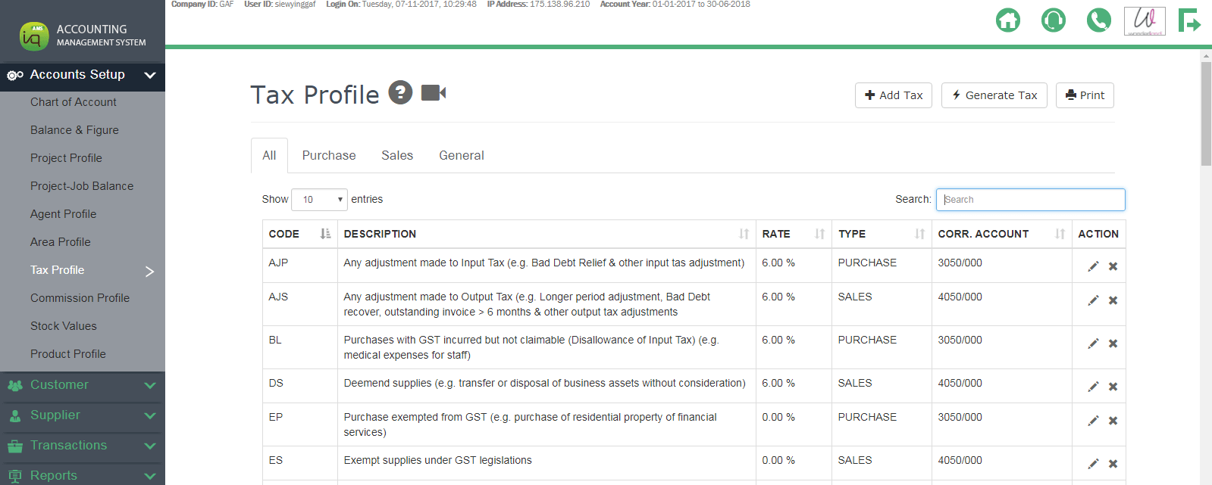Click the Add Tax button
The height and width of the screenshot is (485, 1212).
(893, 95)
